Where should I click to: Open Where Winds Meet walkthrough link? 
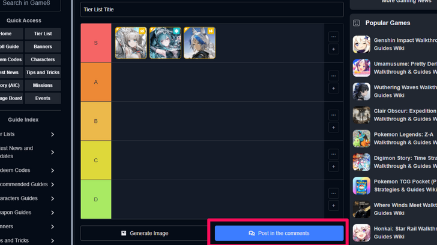[x=405, y=209]
